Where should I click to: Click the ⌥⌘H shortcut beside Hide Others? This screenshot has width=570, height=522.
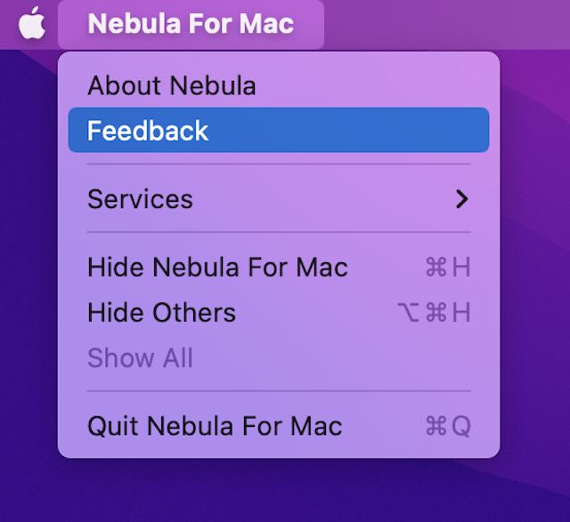click(x=435, y=312)
